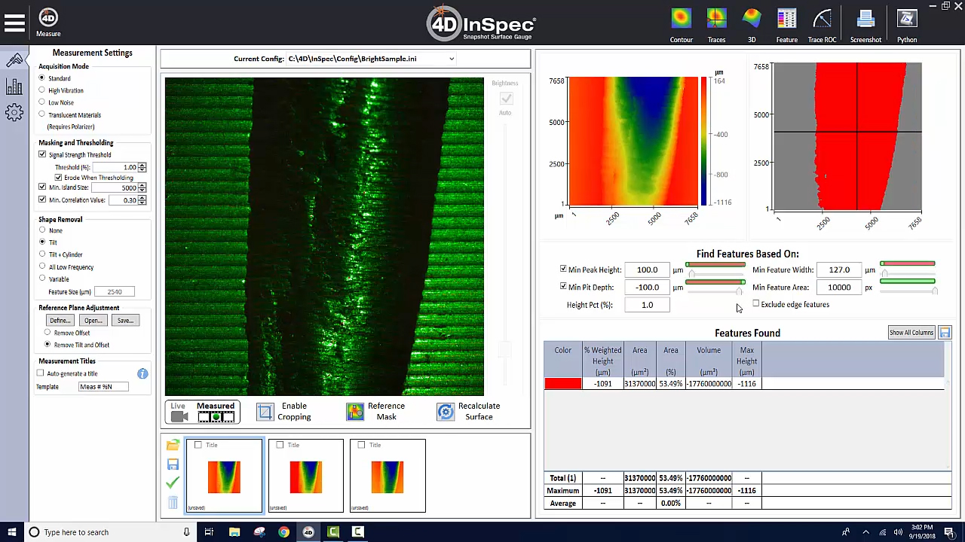
Task: Click Open... reference plane button
Action: point(93,321)
